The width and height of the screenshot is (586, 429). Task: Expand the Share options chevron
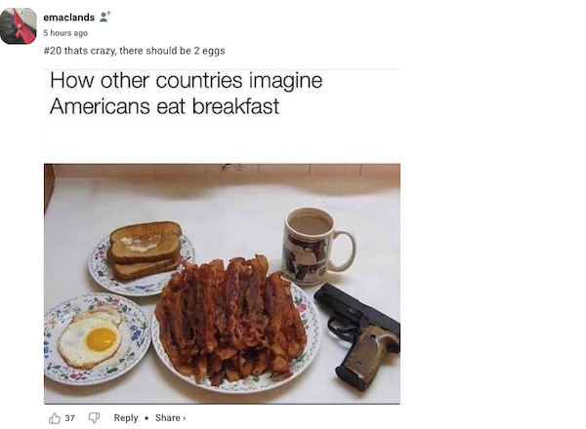pyautogui.click(x=185, y=418)
